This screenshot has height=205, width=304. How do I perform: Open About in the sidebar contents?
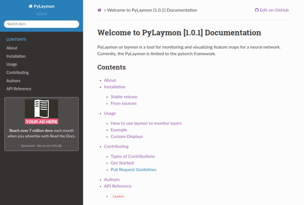(x=12, y=48)
